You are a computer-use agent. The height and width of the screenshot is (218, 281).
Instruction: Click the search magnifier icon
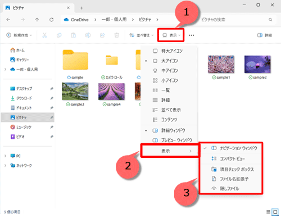pos(270,20)
